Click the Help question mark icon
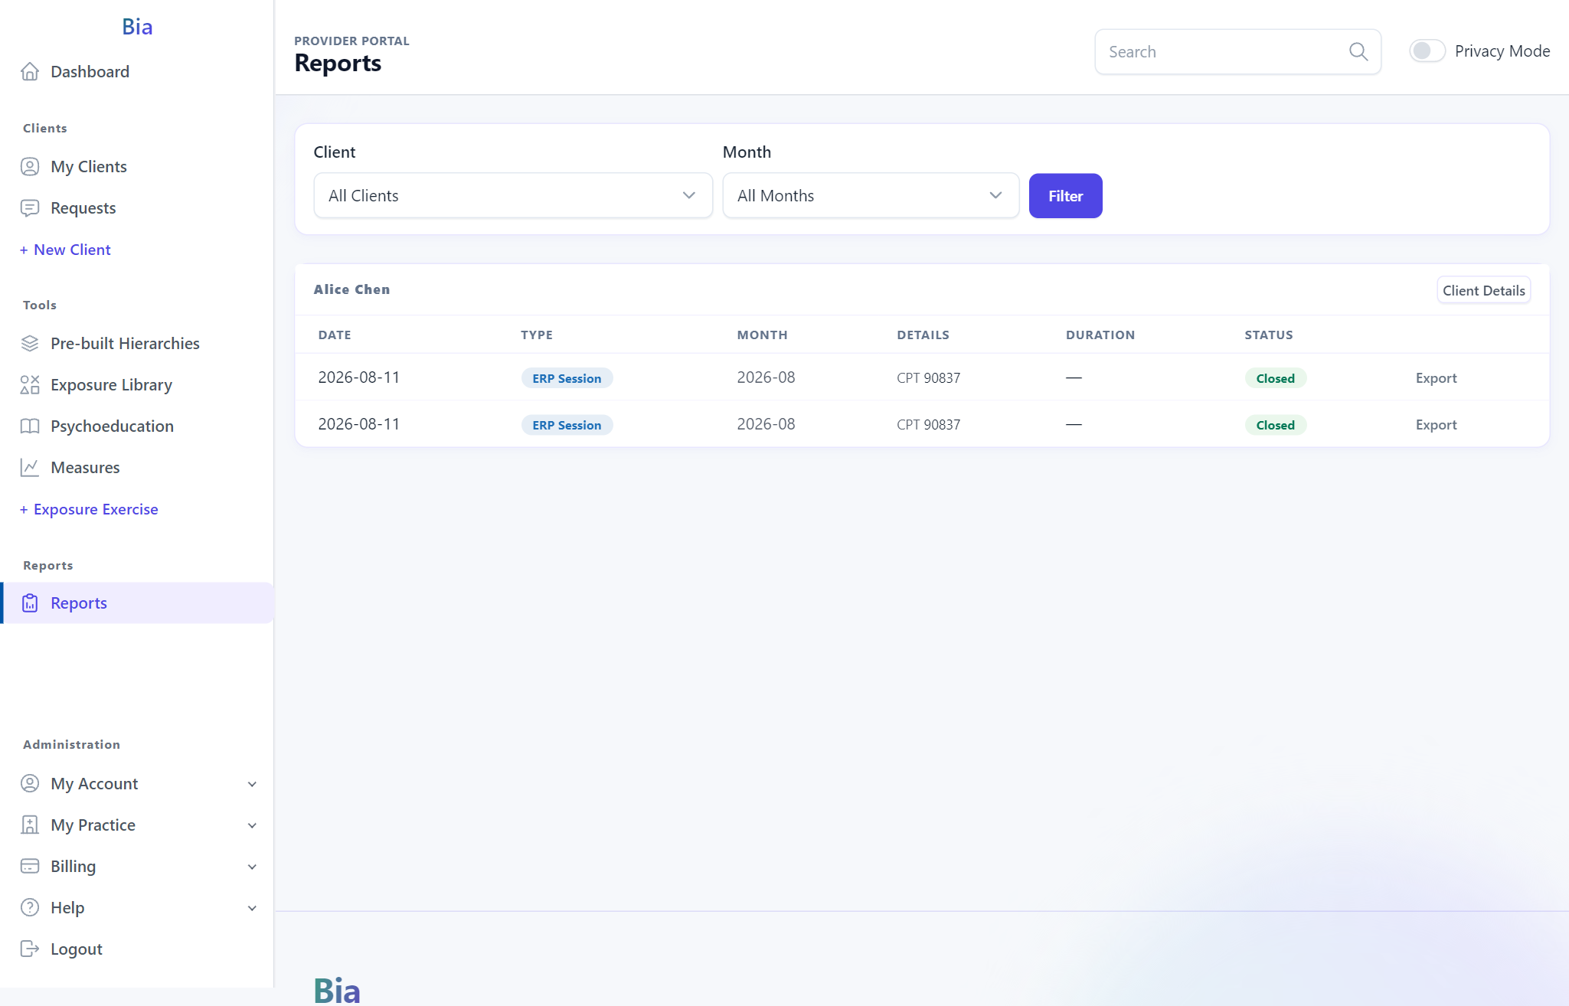Screen dimensions: 1569x1006 coord(30,907)
